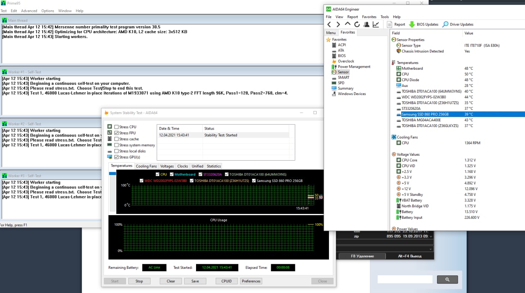The image size is (525, 293).
Task: Open Tools menu in AIDA64
Action: [384, 17]
